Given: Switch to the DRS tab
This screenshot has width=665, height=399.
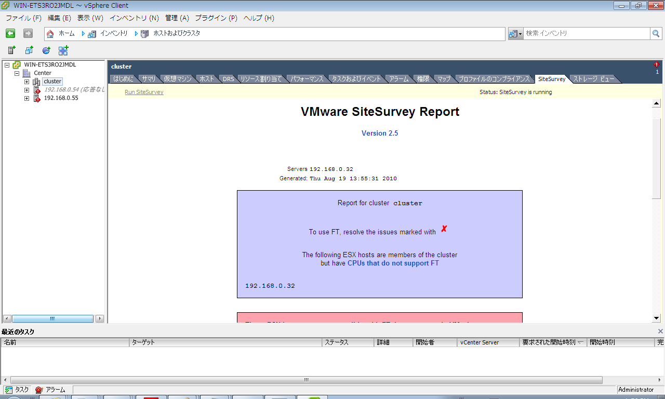Looking at the screenshot, I should coord(228,79).
